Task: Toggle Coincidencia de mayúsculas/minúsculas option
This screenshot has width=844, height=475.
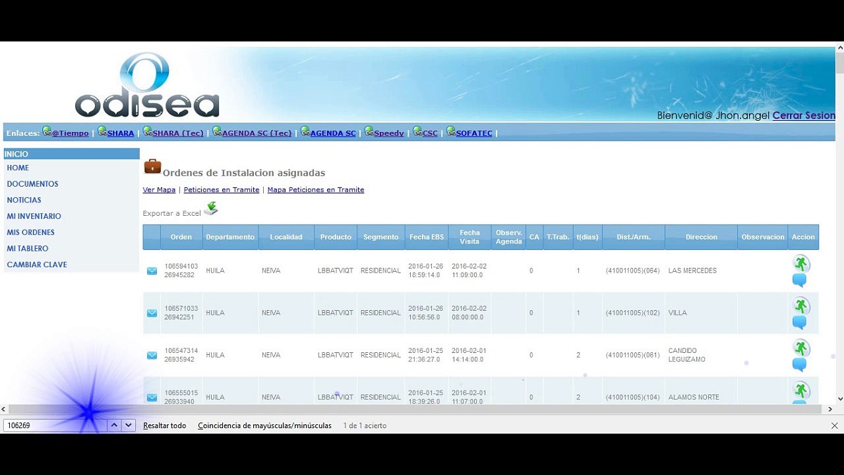Action: point(264,426)
